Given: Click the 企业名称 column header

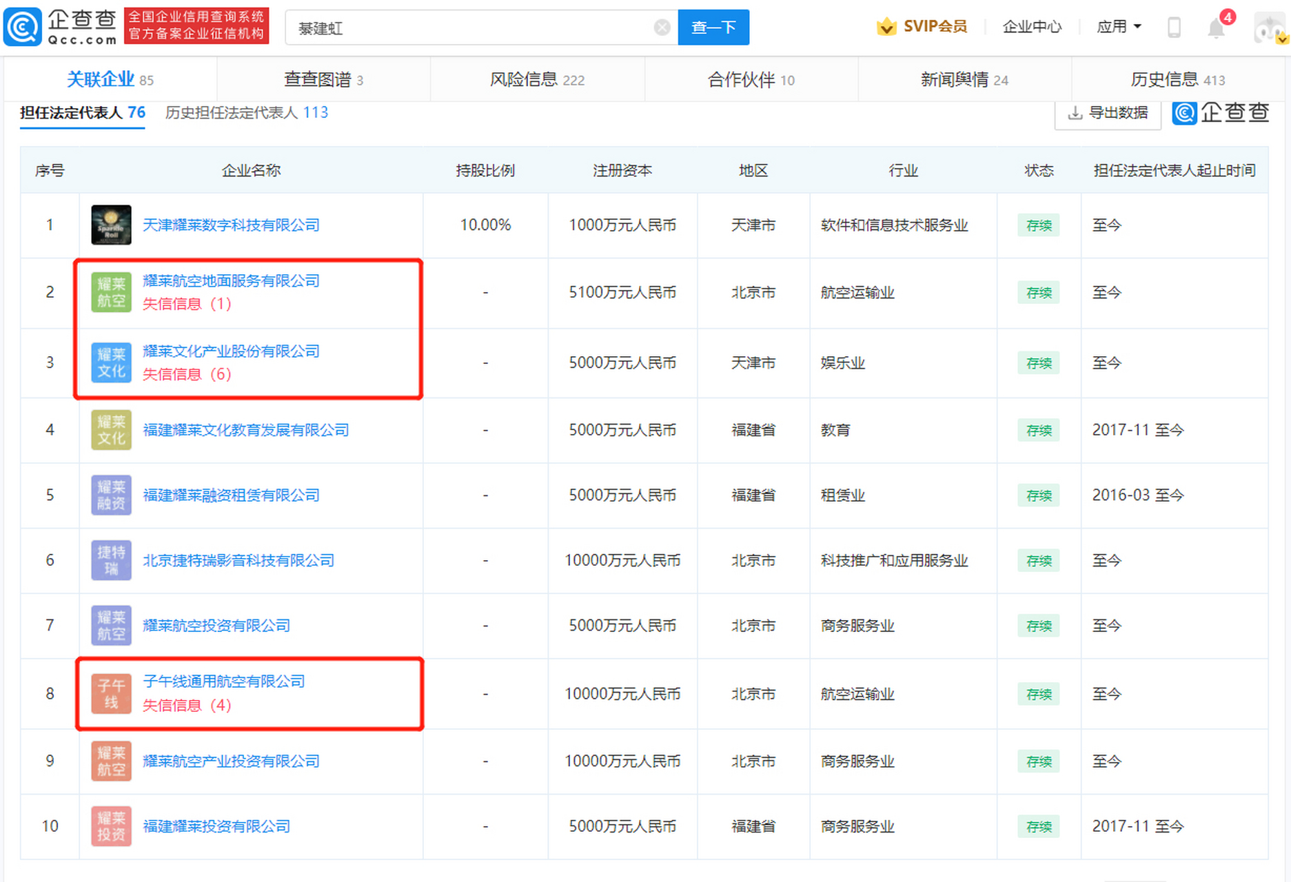Looking at the screenshot, I should coord(251,170).
